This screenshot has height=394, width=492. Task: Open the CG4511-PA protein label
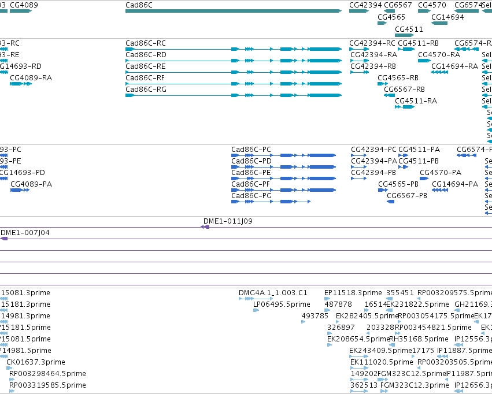coord(419,150)
